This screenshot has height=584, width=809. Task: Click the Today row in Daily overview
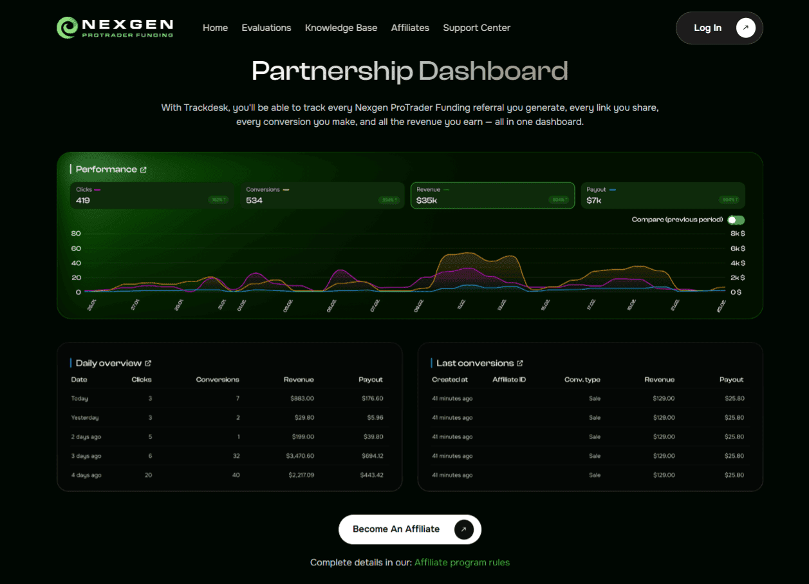click(229, 399)
